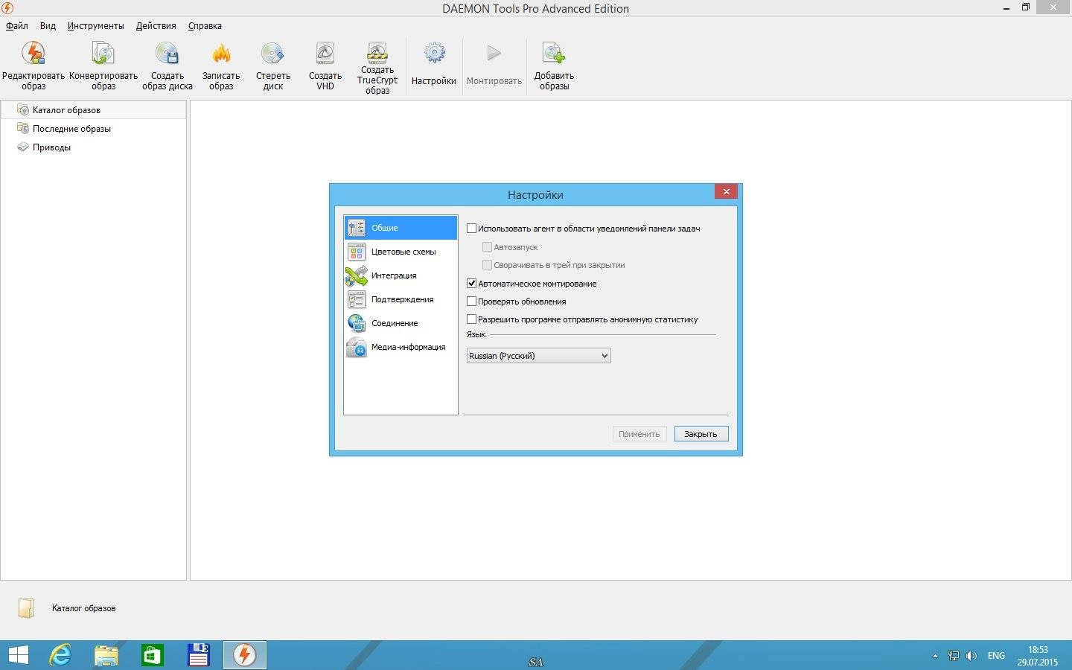The width and height of the screenshot is (1072, 670).
Task: Click the floppy disk taskbar icon
Action: coord(198,655)
